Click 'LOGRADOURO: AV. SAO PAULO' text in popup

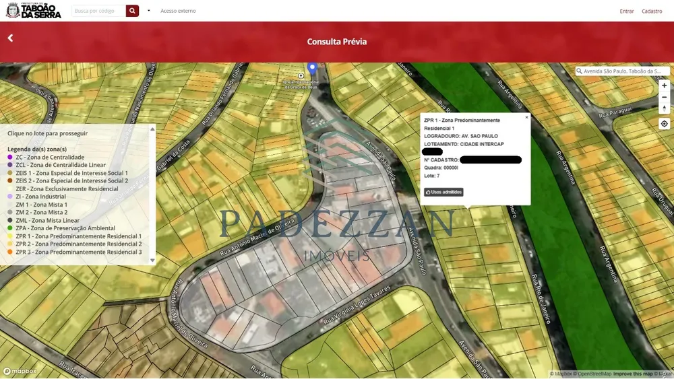click(x=461, y=136)
